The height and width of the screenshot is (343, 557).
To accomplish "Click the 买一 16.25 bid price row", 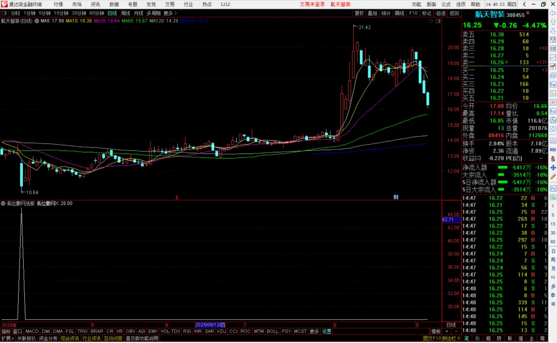I will (505, 70).
